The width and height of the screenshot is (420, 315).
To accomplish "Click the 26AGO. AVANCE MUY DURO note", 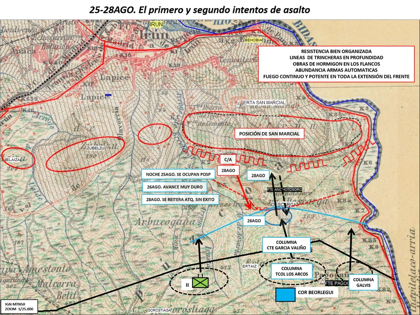I will [174, 187].
